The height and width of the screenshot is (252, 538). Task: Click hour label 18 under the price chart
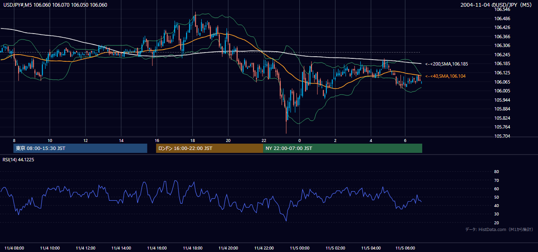tap(192, 140)
